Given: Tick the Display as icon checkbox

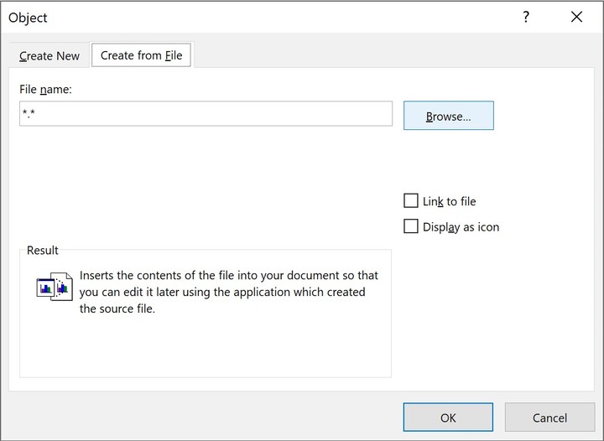Looking at the screenshot, I should tap(411, 226).
